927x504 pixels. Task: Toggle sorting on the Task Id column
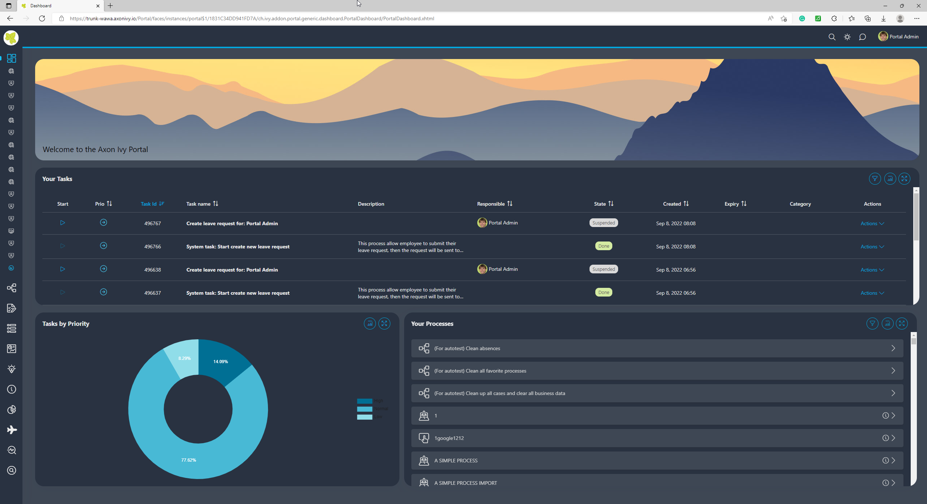[x=161, y=203]
